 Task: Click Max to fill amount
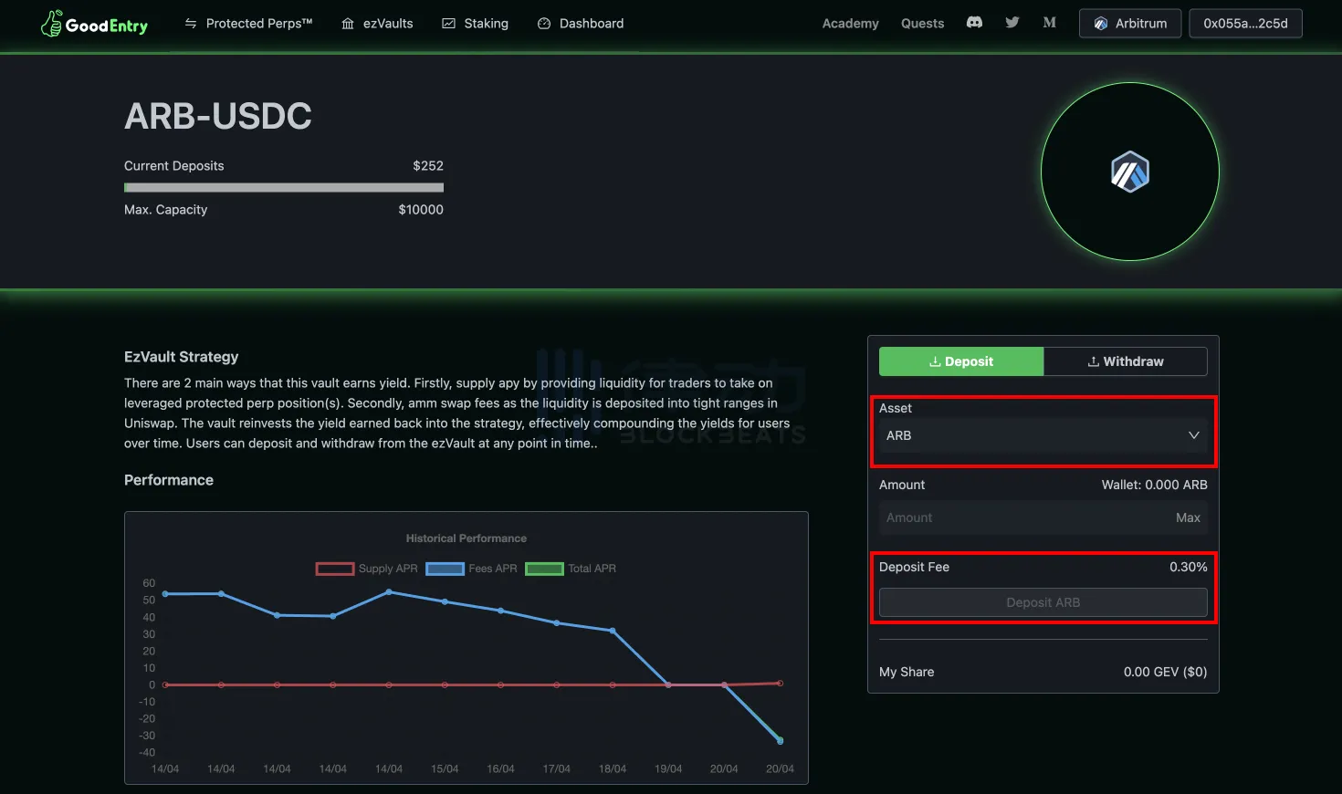[1188, 517]
